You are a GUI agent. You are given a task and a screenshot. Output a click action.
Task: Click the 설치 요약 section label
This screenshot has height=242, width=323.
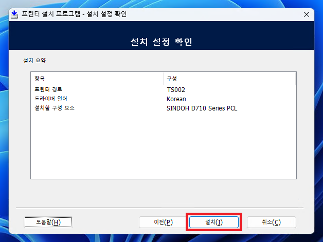coord(35,60)
